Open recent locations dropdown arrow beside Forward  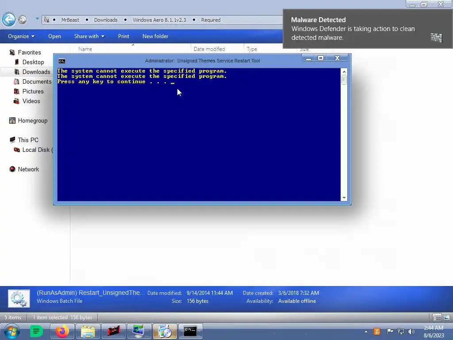[x=37, y=19]
